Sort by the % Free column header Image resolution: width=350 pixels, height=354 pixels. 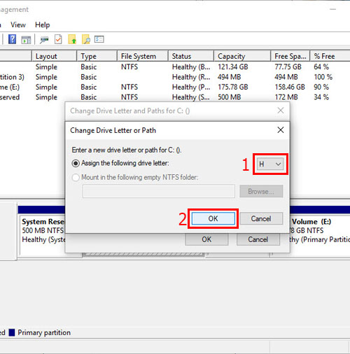[x=330, y=56]
